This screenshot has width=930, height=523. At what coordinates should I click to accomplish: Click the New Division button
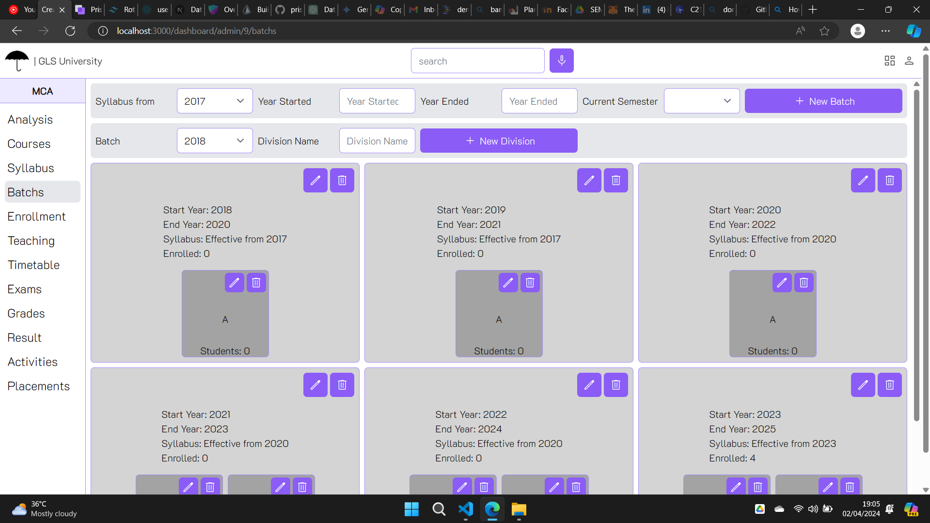(498, 141)
